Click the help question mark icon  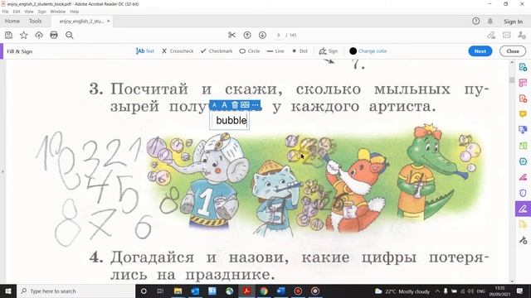click(475, 21)
